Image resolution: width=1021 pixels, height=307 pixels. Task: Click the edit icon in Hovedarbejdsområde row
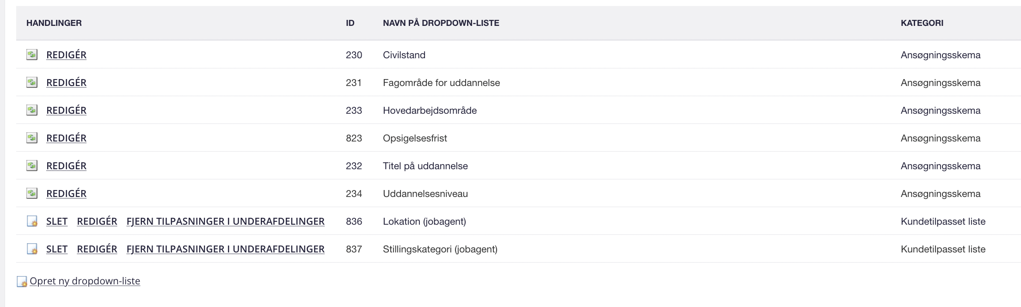point(31,110)
